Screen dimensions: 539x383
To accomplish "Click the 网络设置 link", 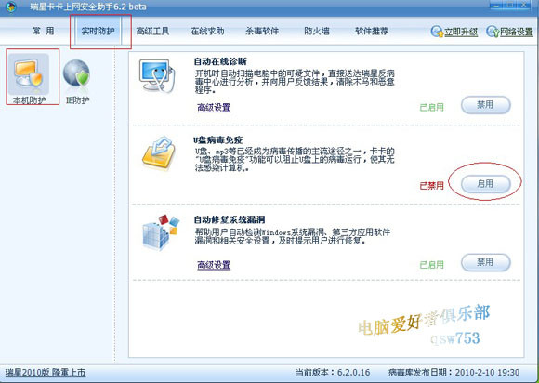I will 517,32.
